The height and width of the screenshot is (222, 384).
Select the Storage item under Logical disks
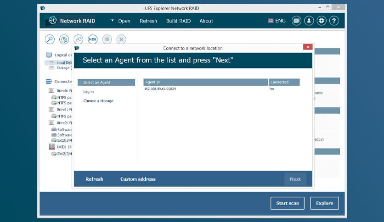pos(60,68)
